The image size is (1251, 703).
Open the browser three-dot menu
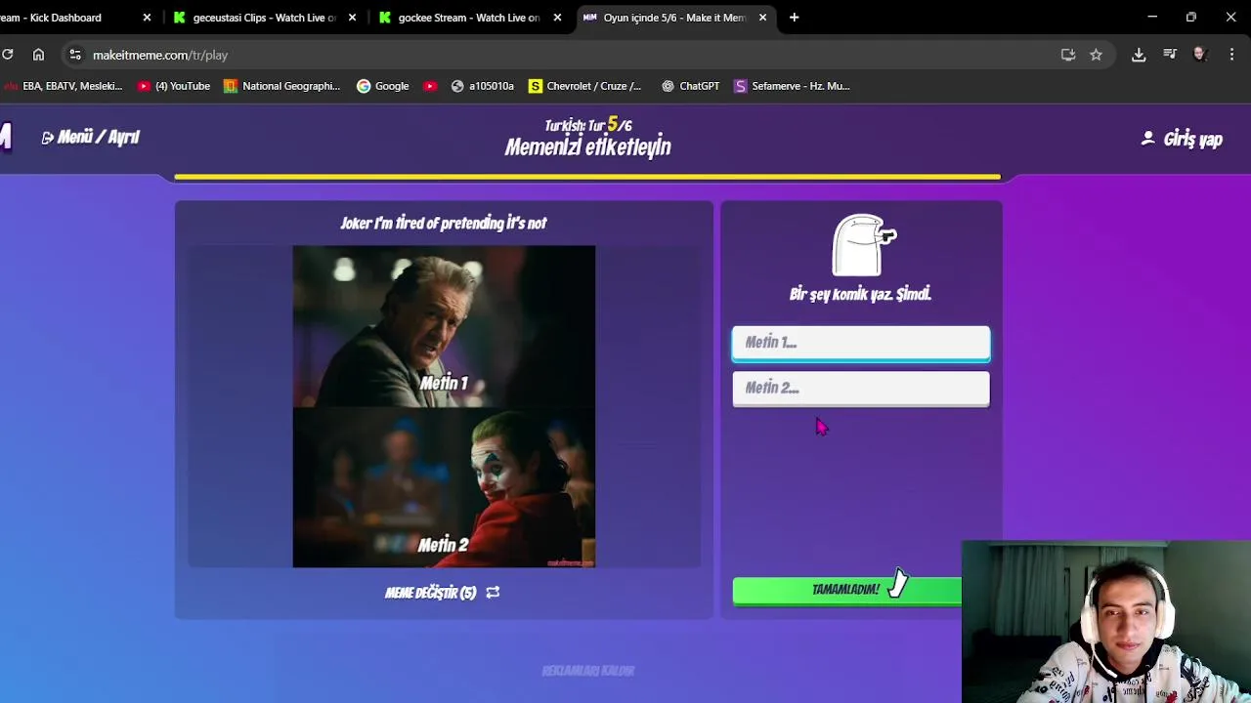[1231, 55]
